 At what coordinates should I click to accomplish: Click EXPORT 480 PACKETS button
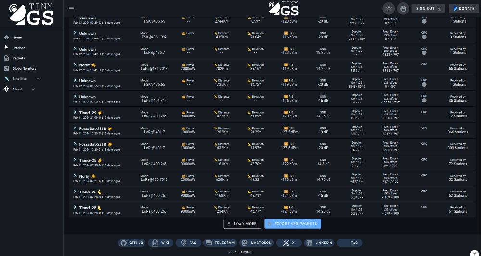[292, 224]
